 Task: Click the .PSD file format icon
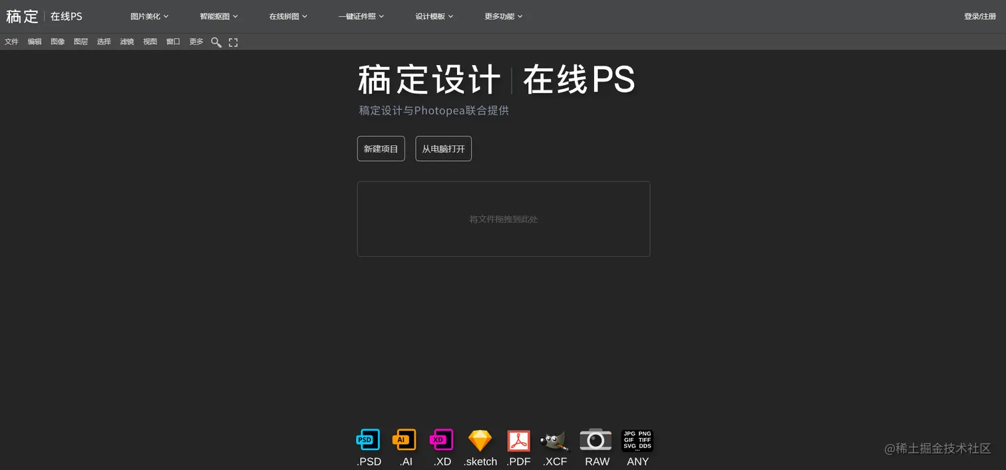pos(368,439)
